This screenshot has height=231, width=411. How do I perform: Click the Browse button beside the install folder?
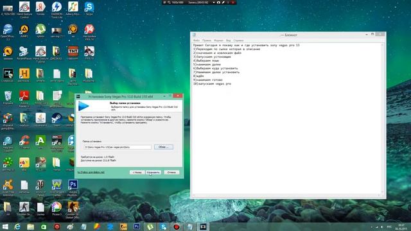point(164,147)
